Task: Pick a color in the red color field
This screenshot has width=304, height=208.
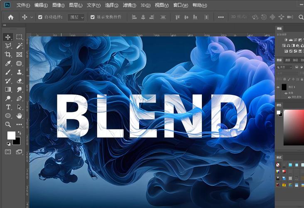Action: [294, 127]
